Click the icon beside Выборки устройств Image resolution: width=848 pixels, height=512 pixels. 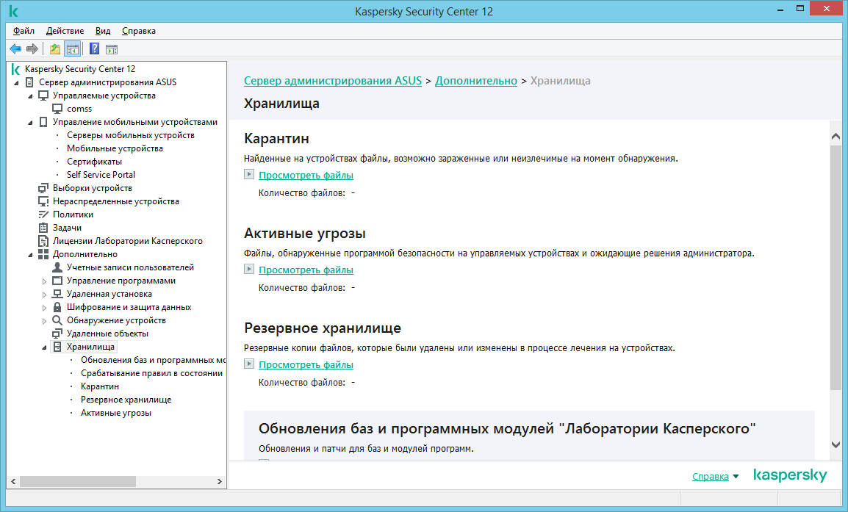[x=43, y=188]
